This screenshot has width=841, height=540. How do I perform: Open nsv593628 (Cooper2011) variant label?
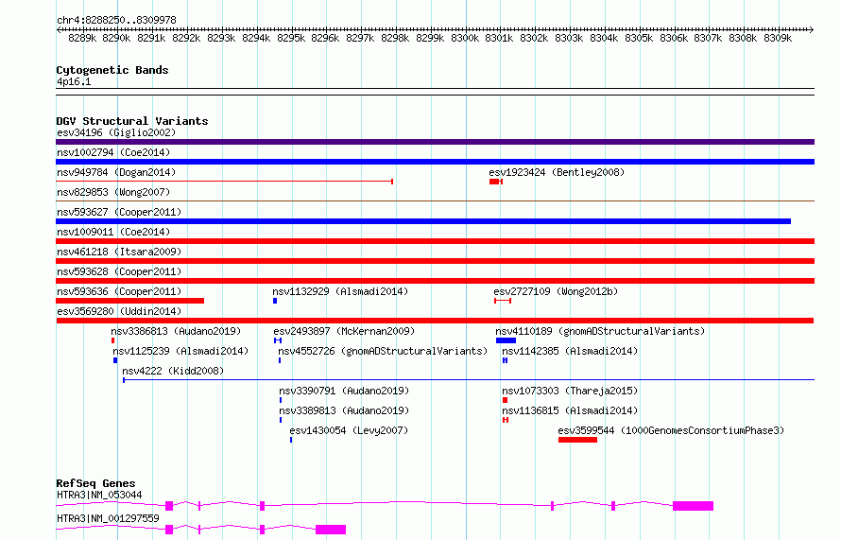119,271
